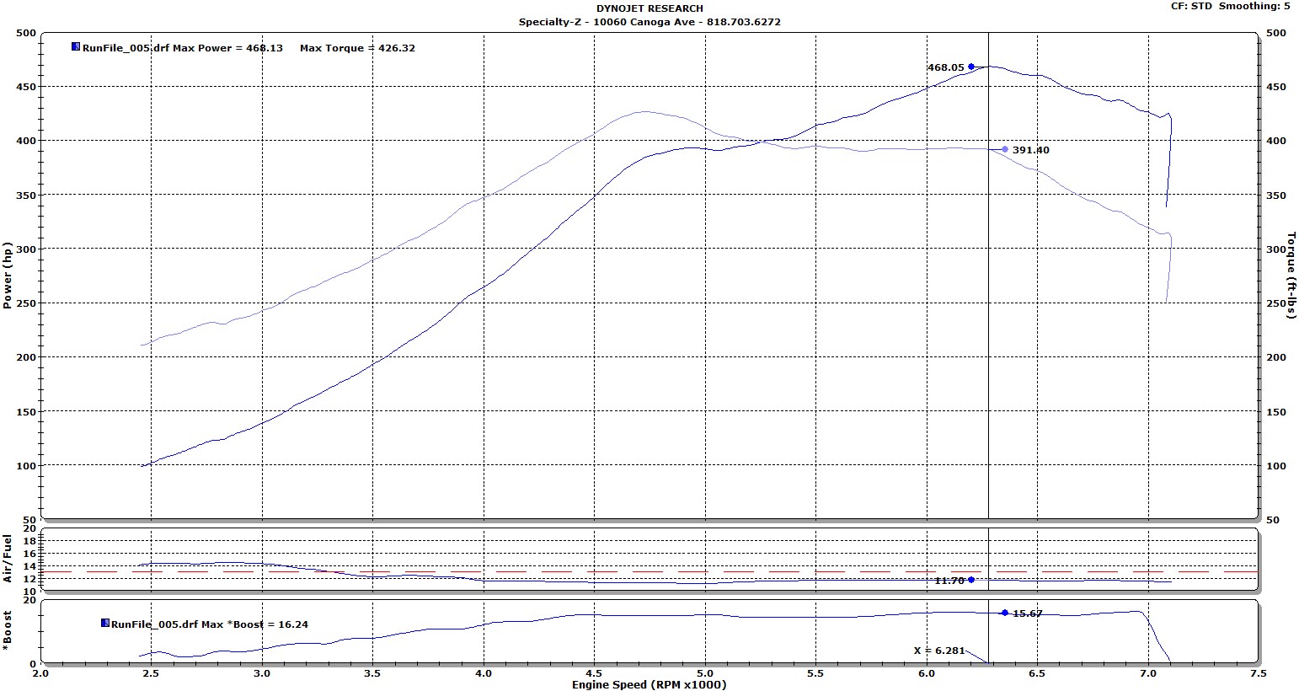Click the red dashed air/fuel target line
Image resolution: width=1299 pixels, height=691 pixels.
590,571
